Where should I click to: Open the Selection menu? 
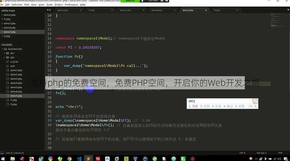(x=17, y=5)
